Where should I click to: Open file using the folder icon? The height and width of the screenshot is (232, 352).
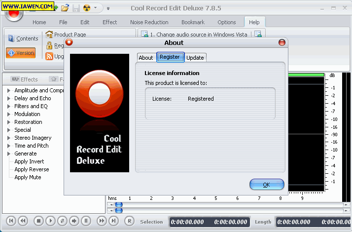66,8
